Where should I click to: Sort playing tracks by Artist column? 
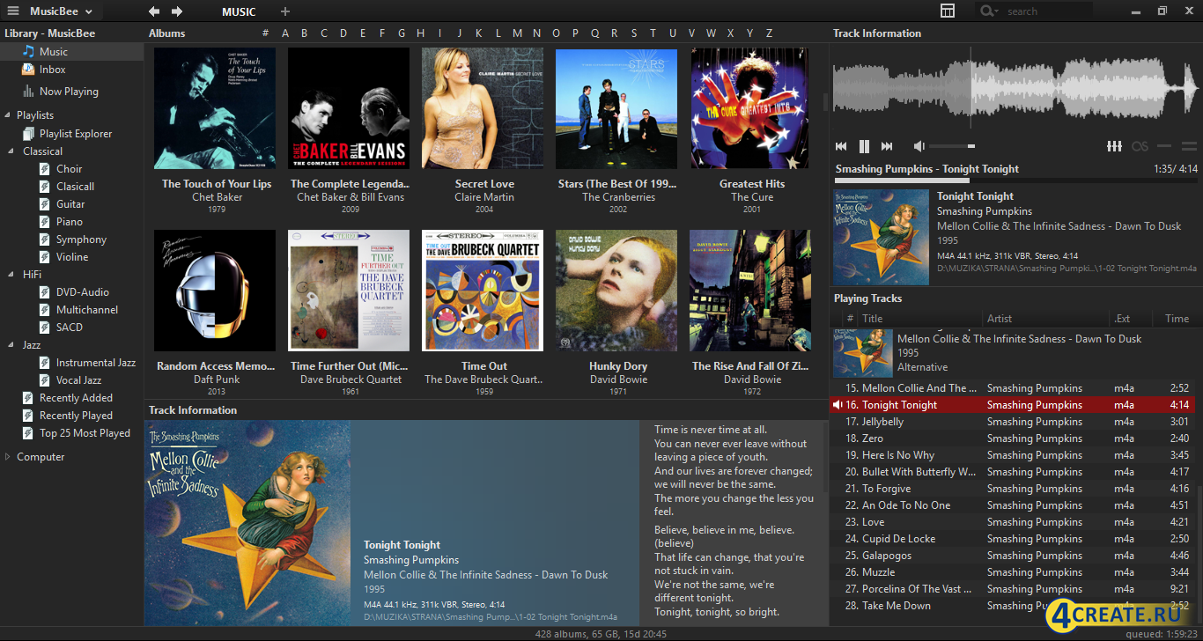[1000, 319]
